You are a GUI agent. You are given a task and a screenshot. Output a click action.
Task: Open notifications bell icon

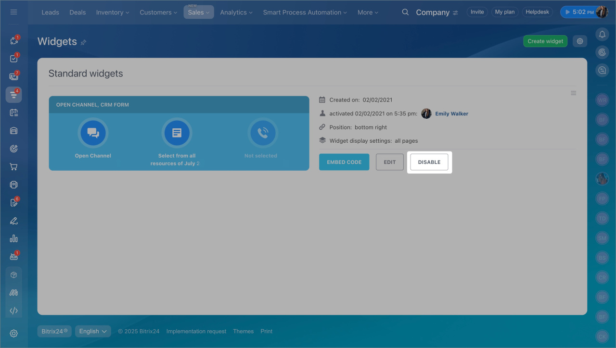(x=602, y=34)
